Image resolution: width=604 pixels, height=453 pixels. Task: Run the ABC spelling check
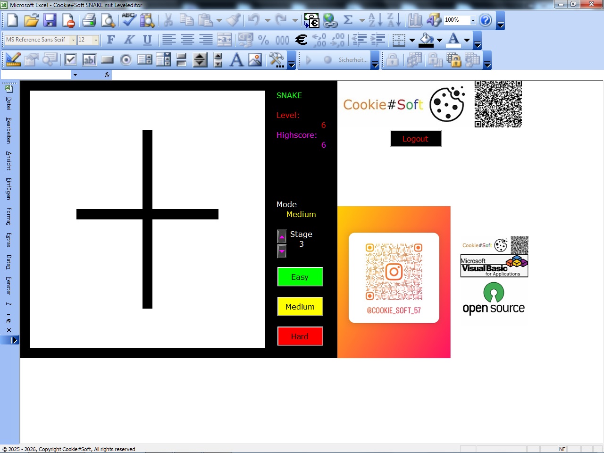pos(128,20)
